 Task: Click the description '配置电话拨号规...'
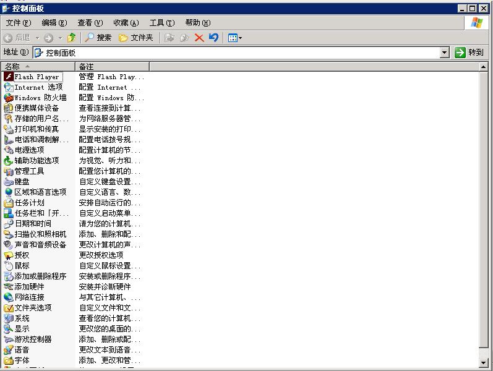[x=109, y=140]
